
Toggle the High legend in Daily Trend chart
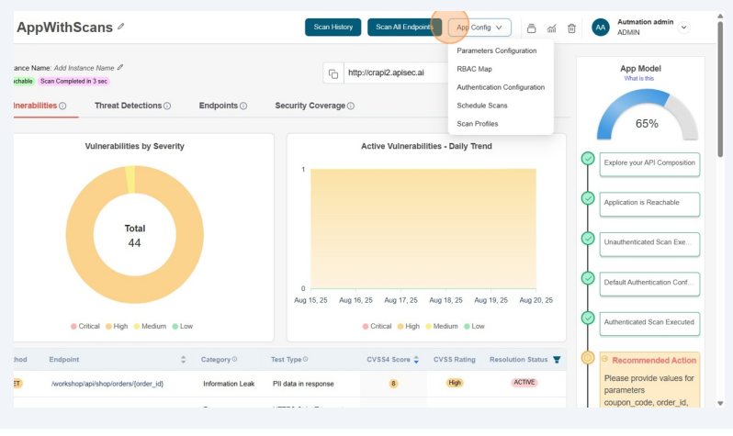tap(412, 326)
